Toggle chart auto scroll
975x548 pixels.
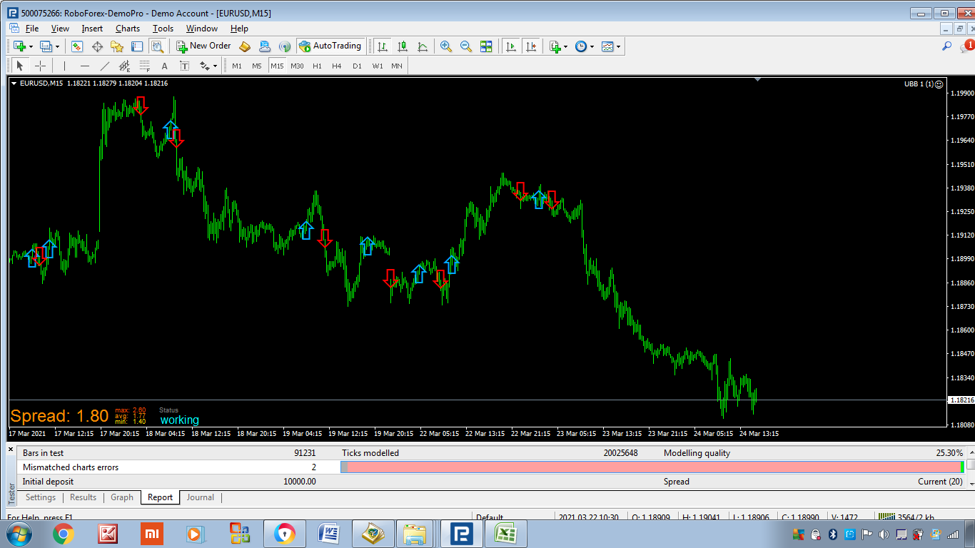click(x=510, y=46)
